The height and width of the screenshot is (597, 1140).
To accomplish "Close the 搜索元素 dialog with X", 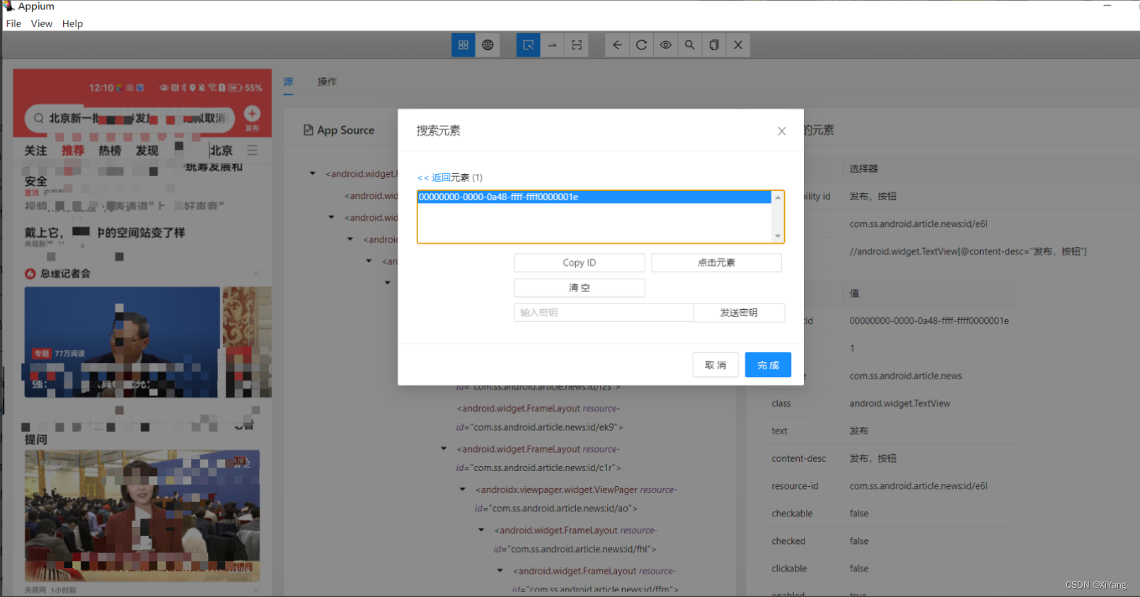I will [782, 131].
